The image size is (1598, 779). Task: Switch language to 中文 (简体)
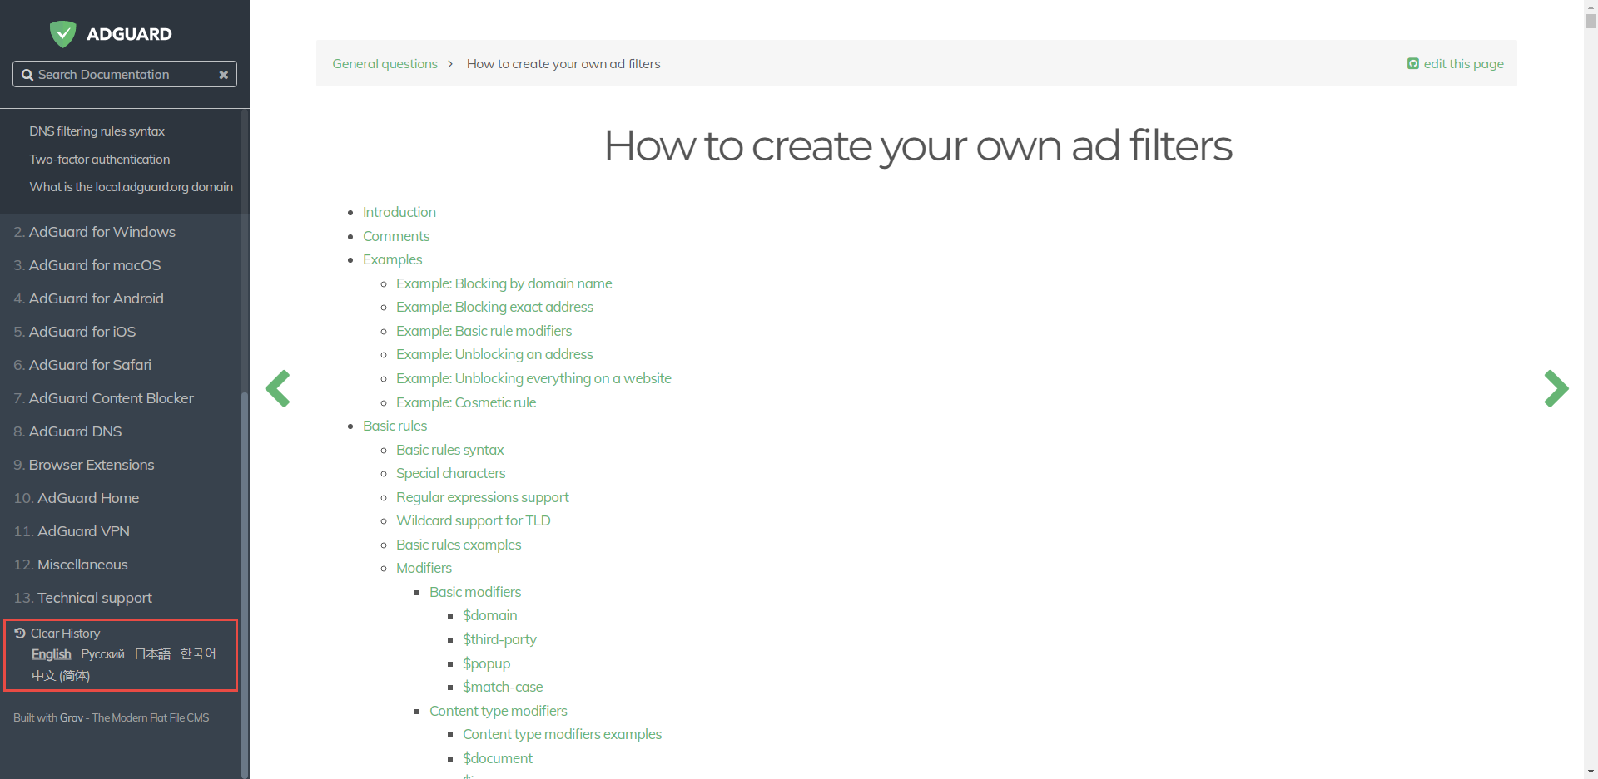pyautogui.click(x=61, y=676)
